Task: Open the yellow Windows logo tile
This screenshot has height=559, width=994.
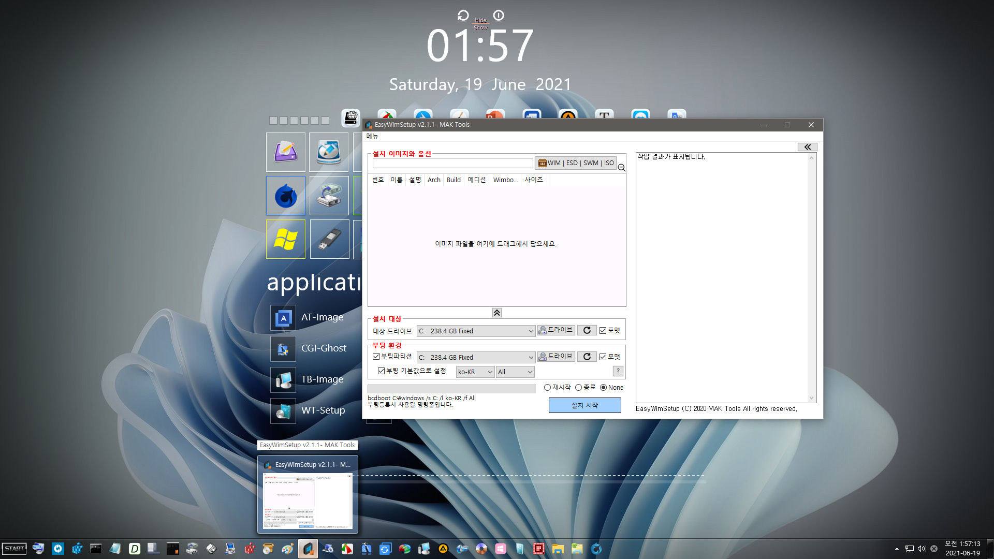Action: (x=286, y=239)
